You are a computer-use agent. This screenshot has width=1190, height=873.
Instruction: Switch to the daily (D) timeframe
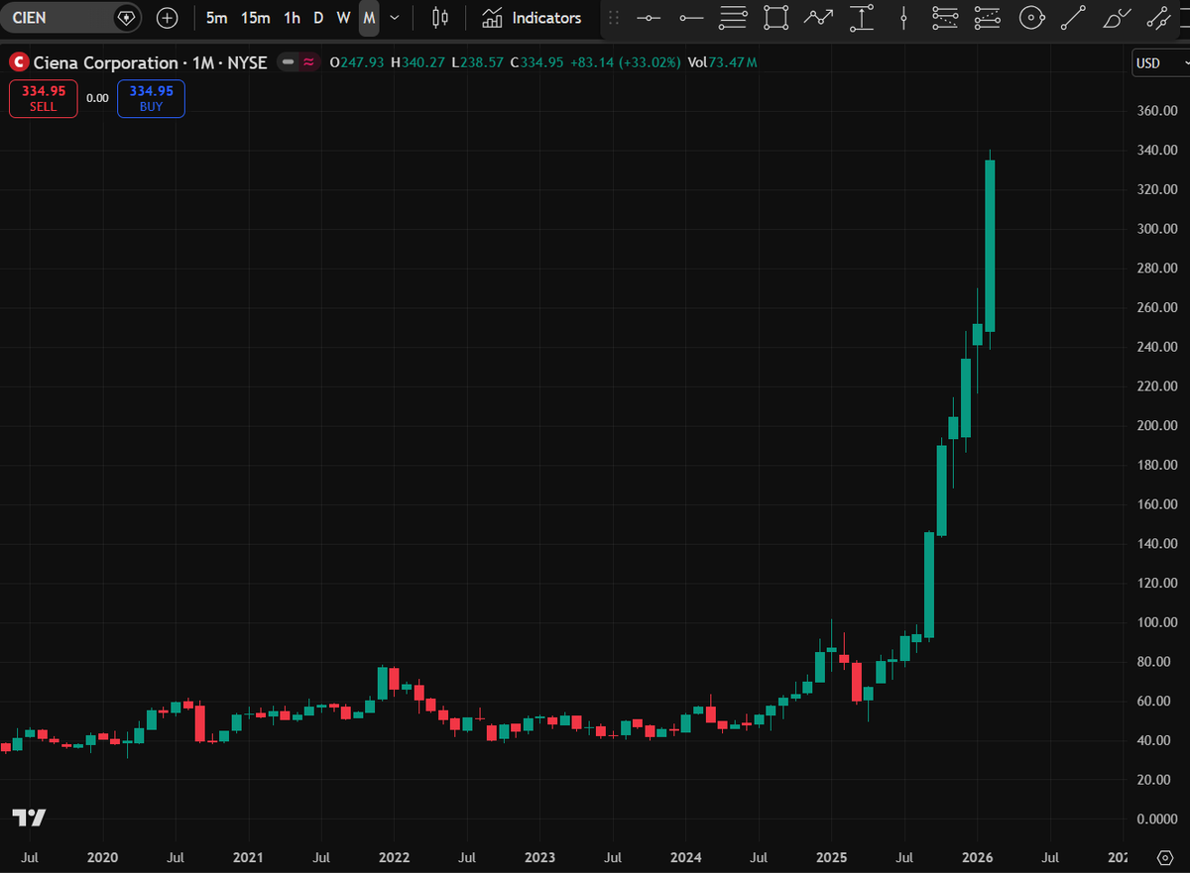click(318, 17)
